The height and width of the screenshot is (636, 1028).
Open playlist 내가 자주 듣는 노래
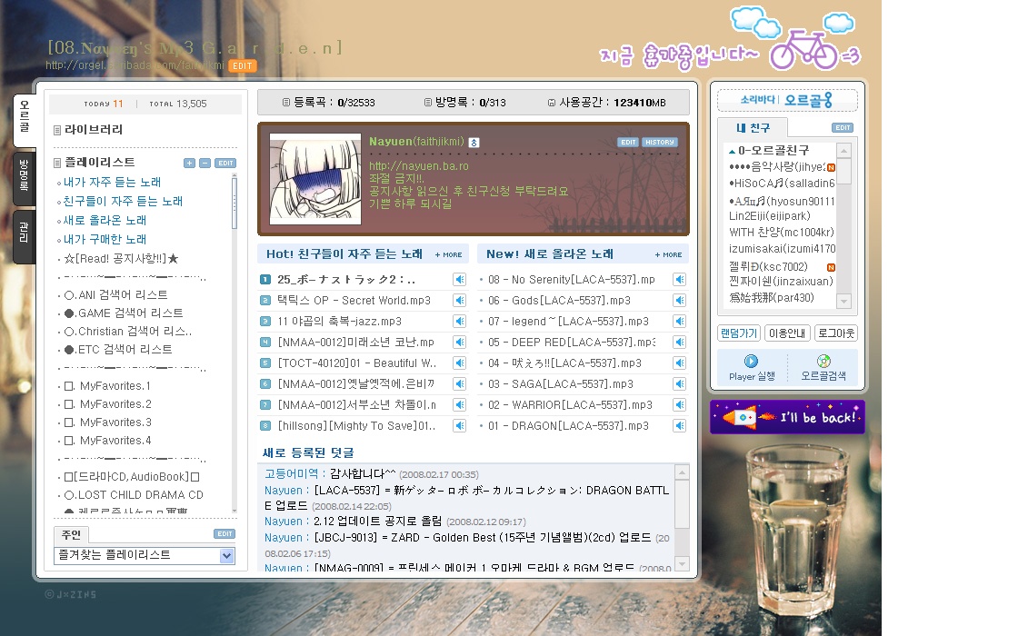coord(112,183)
